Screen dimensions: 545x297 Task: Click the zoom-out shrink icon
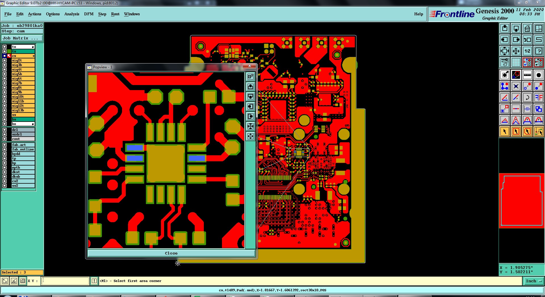[516, 51]
